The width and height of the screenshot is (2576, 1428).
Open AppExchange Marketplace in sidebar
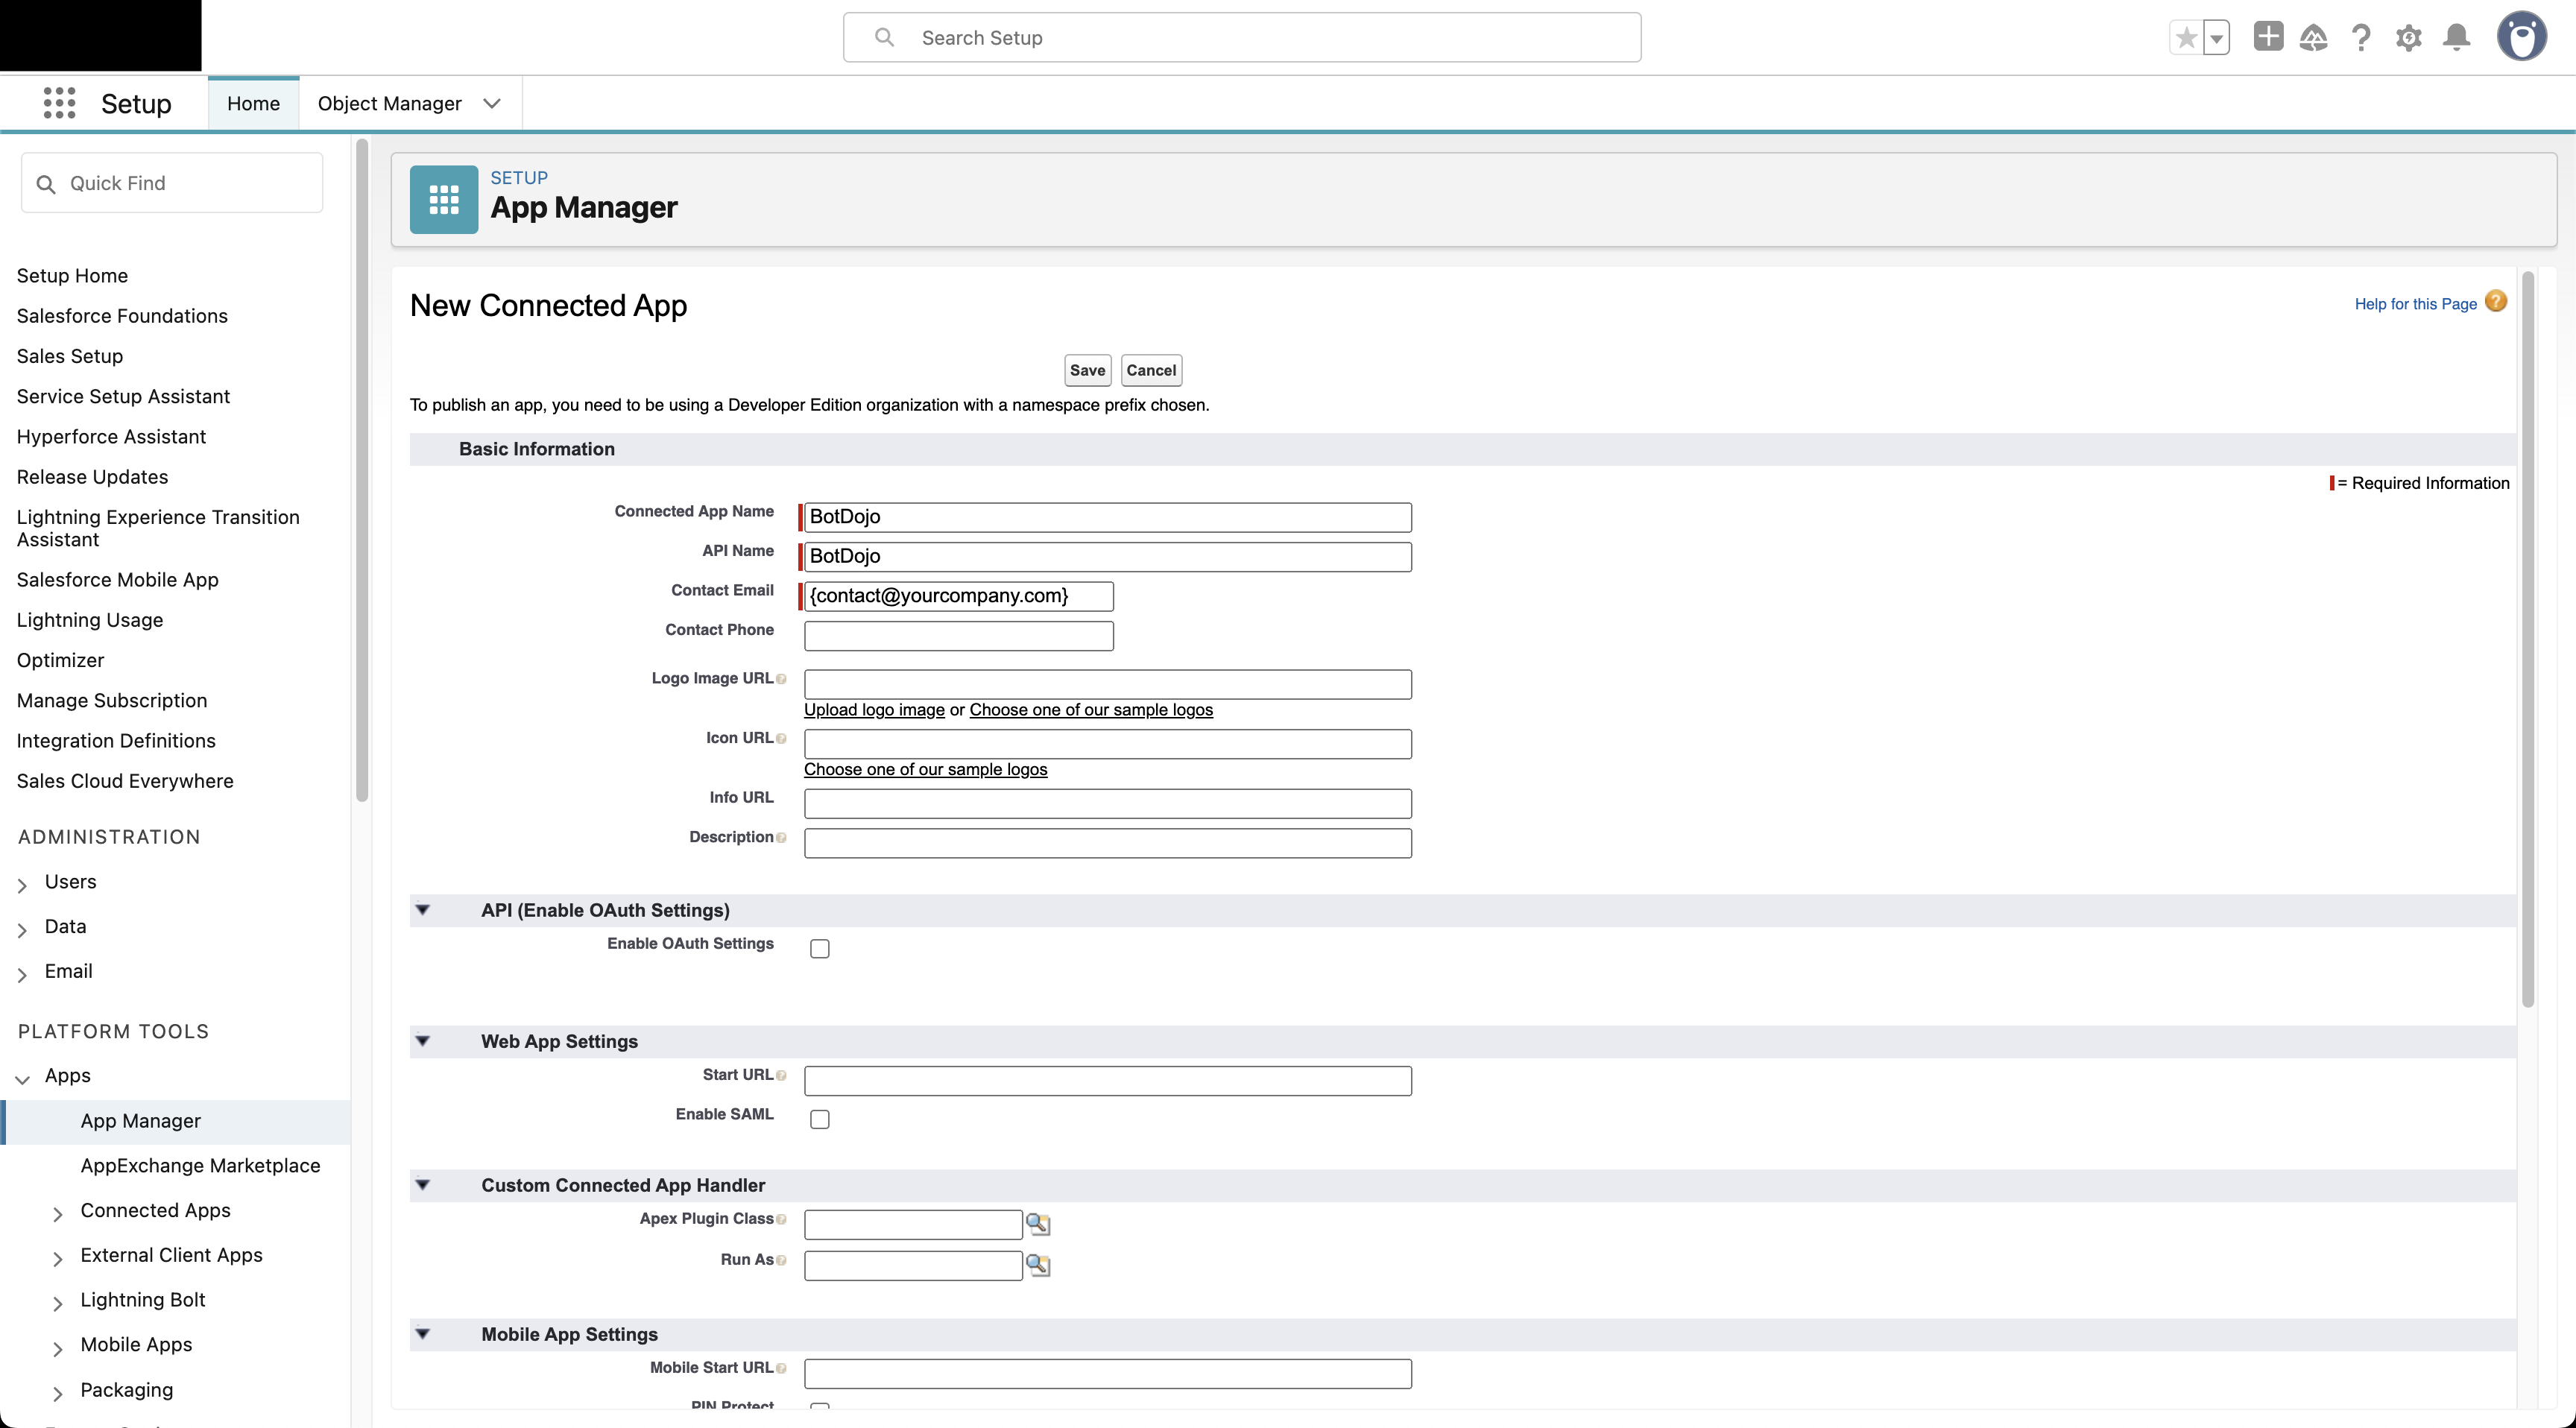click(x=200, y=1165)
